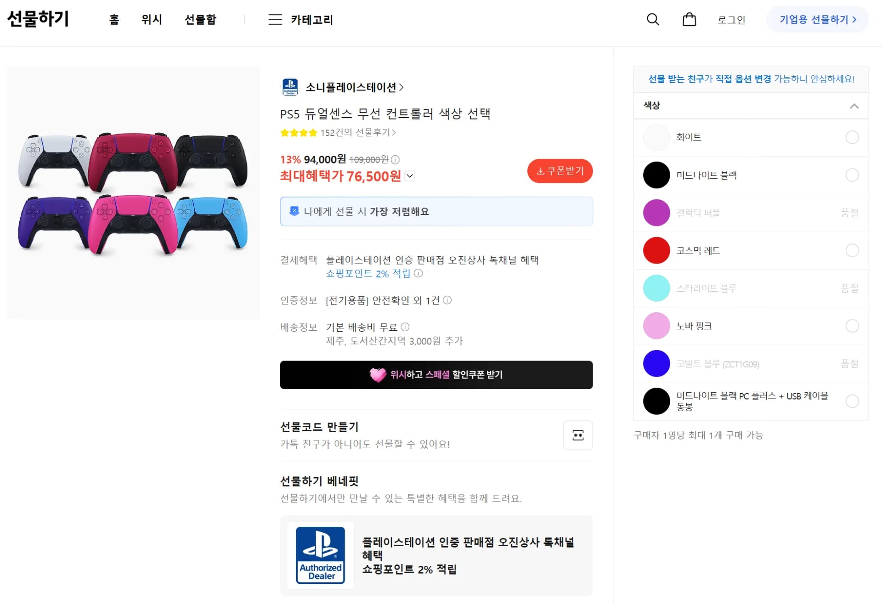Select the 미드나이트 블랙 radio button
Viewport: 882px width, 604px height.
tap(852, 175)
